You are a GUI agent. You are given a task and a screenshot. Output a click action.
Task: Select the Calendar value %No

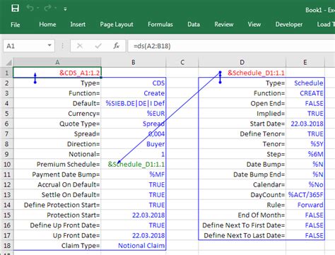(305, 184)
